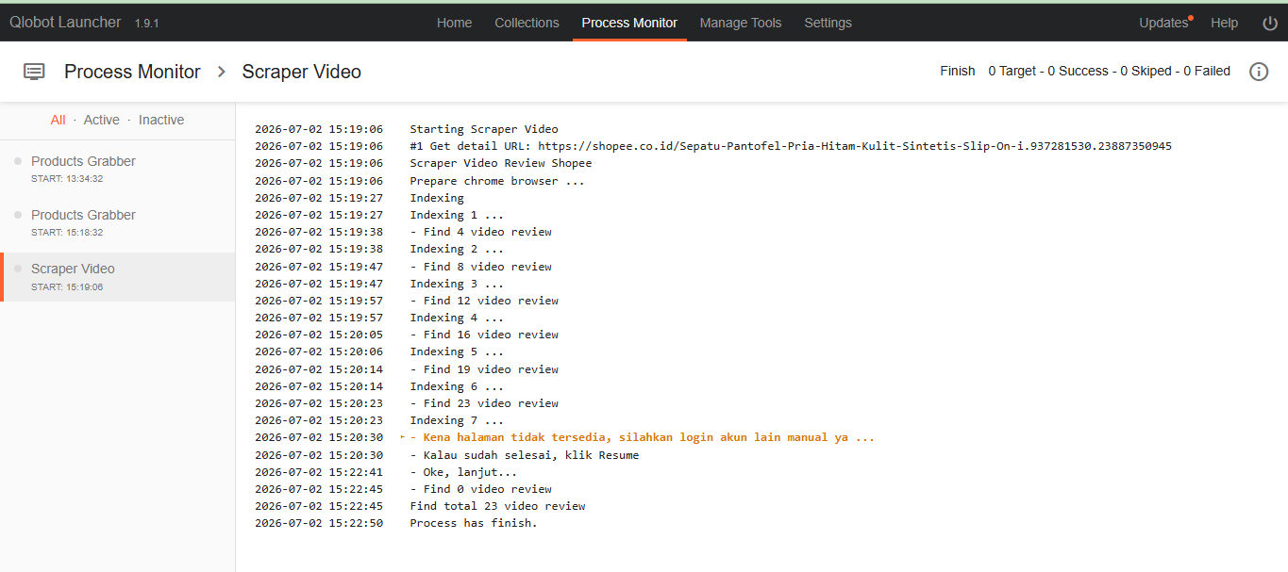The width and height of the screenshot is (1288, 572).
Task: Show All processes filter
Action: (59, 120)
